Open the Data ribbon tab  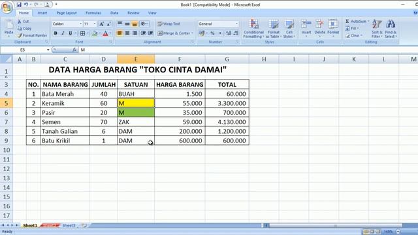click(x=114, y=13)
